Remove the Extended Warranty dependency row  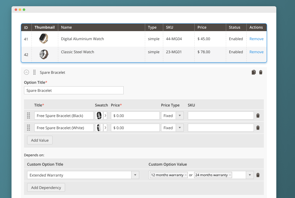(x=258, y=175)
